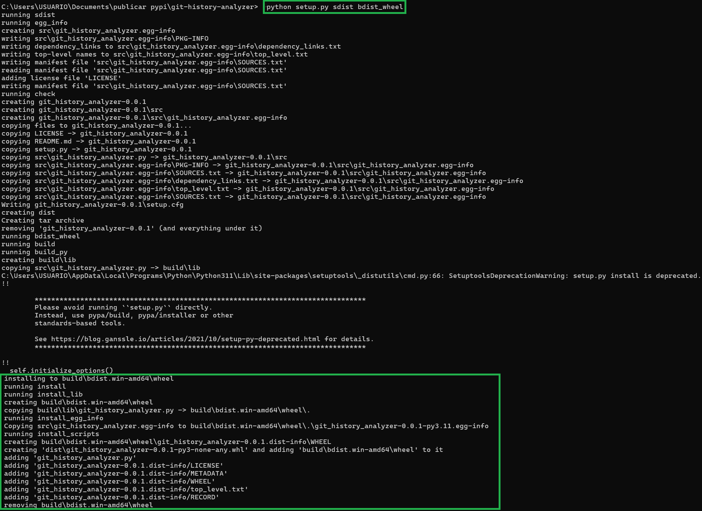Click the line 'writing dependency_links to ...'
Image resolution: width=702 pixels, height=511 pixels.
pyautogui.click(x=171, y=46)
